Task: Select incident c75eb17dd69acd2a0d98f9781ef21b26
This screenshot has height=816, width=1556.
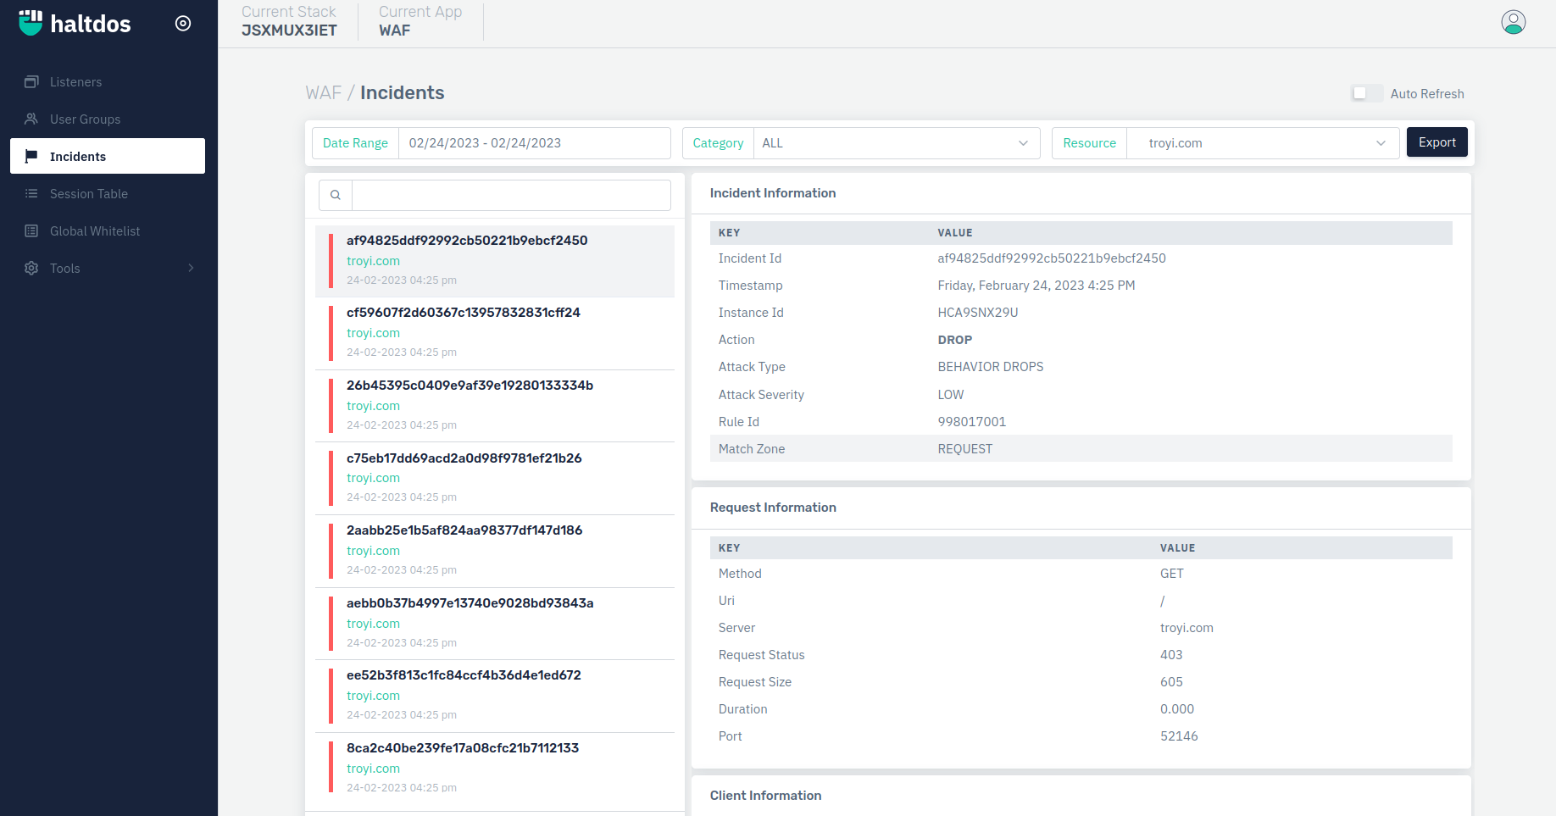Action: click(x=495, y=478)
